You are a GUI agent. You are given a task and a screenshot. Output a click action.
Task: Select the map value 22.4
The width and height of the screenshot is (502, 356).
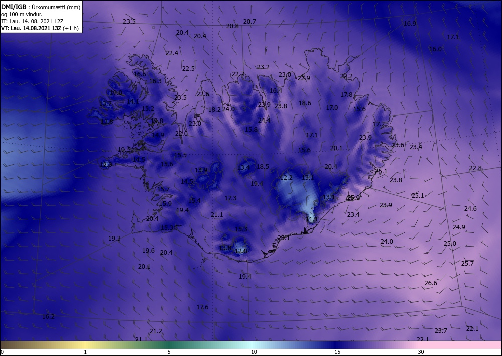pyautogui.click(x=172, y=53)
